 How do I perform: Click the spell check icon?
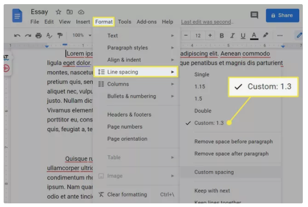(x=49, y=35)
